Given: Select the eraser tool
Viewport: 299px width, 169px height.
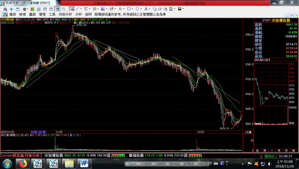Looking at the screenshot, I should pyautogui.click(x=160, y=9).
